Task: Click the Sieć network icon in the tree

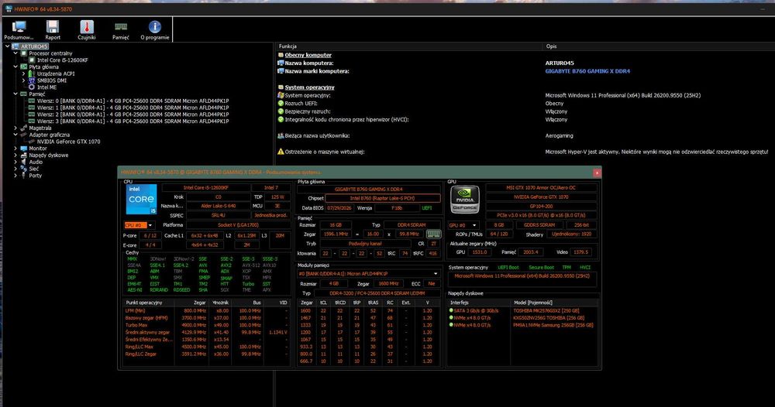Action: [23, 169]
